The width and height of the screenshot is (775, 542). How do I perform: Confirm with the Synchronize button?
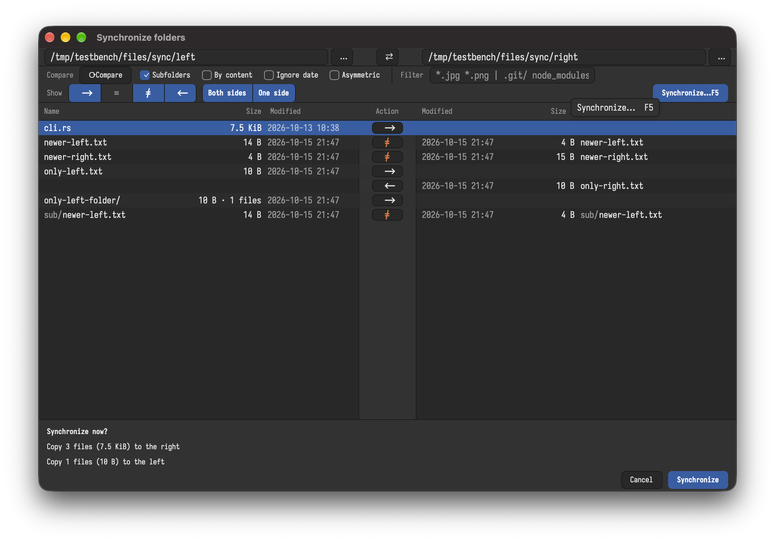click(x=698, y=480)
